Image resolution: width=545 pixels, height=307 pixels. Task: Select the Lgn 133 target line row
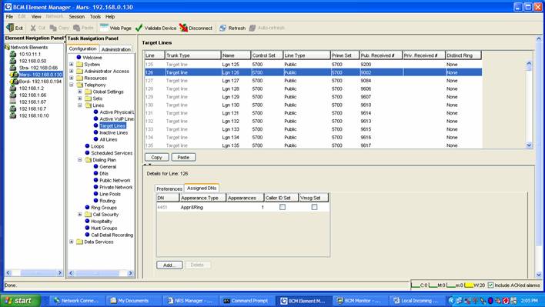pos(313,129)
